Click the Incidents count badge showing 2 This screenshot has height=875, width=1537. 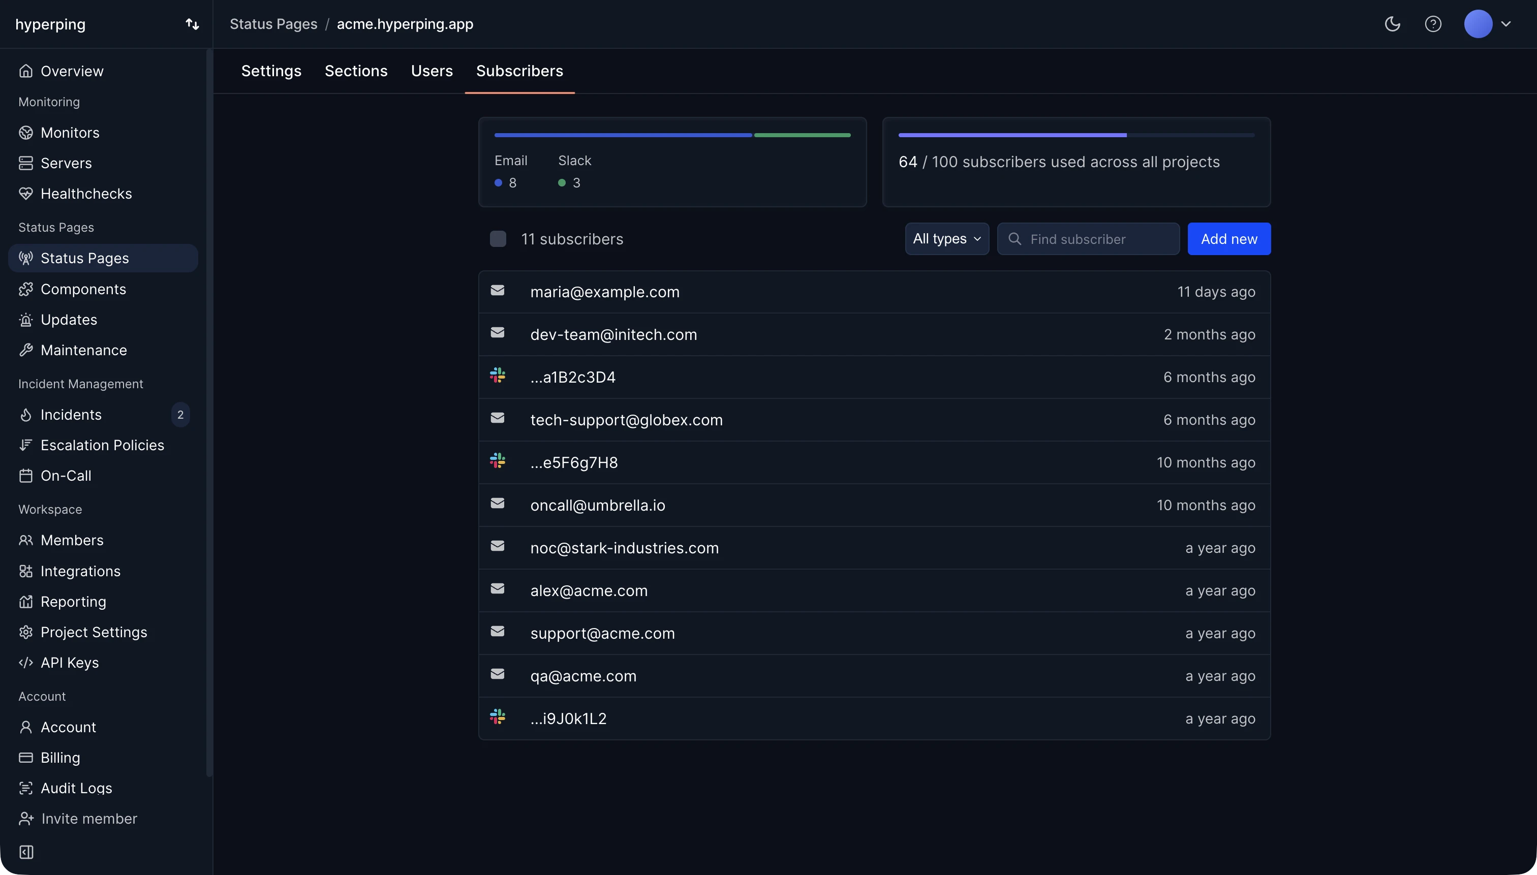tap(180, 415)
